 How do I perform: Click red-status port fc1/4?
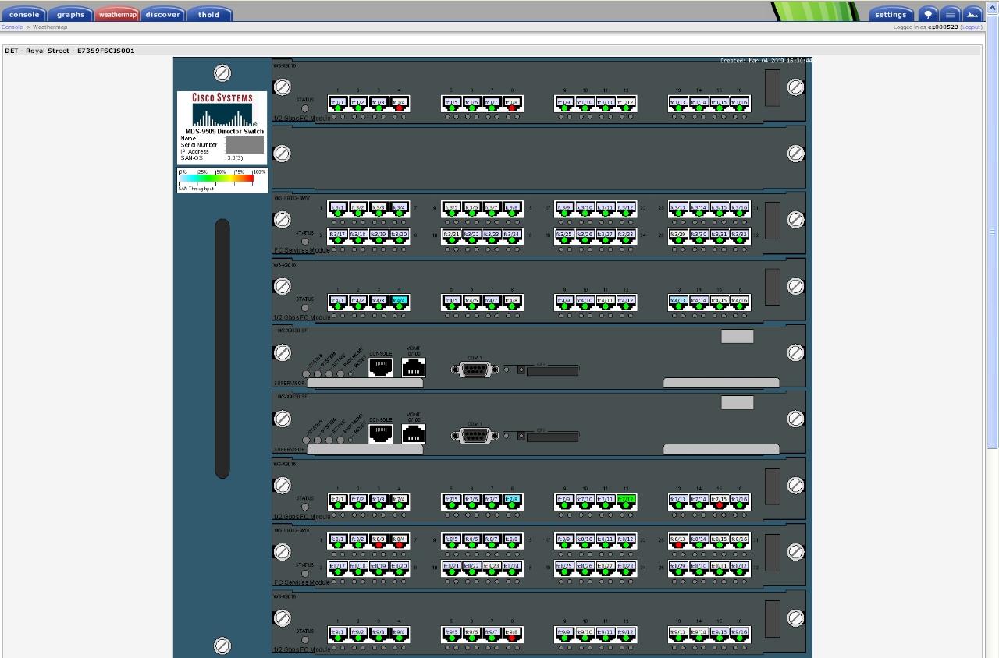[399, 104]
